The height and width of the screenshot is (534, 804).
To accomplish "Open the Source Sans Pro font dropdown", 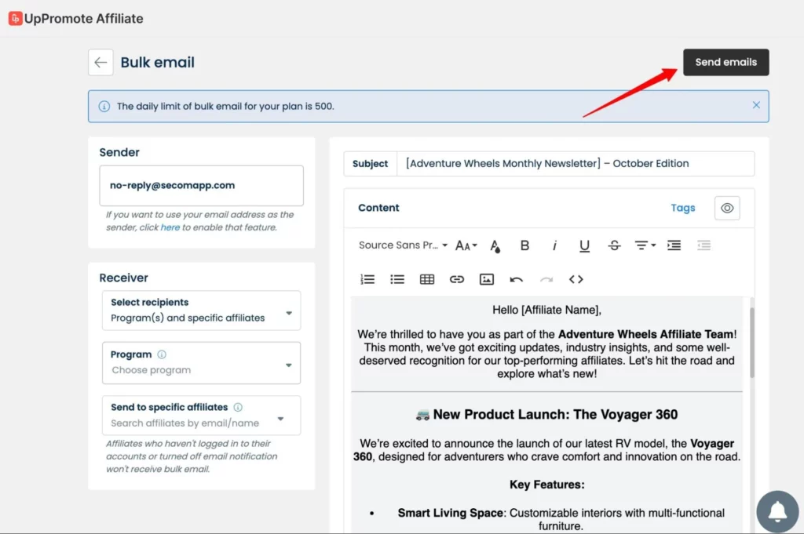I will (x=403, y=245).
